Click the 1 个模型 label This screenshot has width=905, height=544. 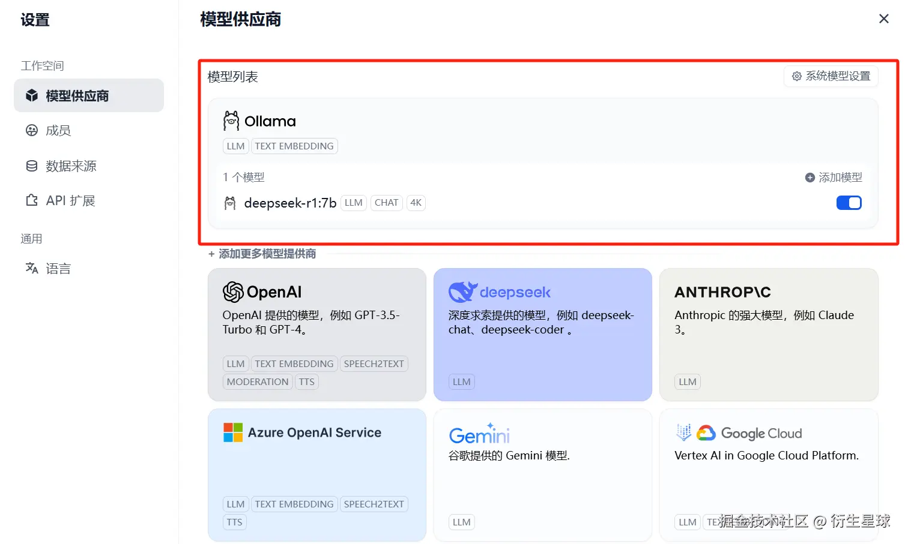pyautogui.click(x=243, y=177)
